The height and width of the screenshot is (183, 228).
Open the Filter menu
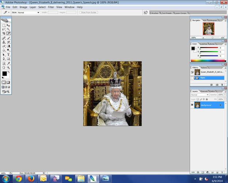point(51,7)
